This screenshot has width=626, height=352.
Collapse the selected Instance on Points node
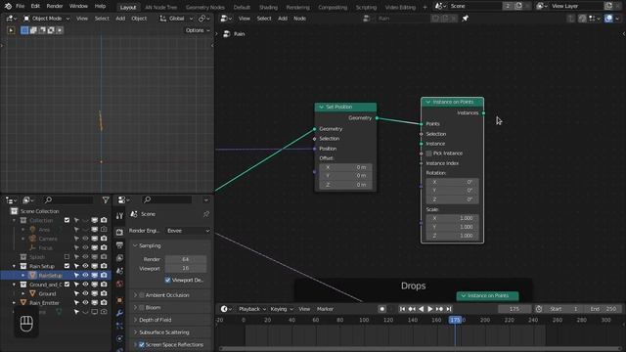pyautogui.click(x=428, y=102)
